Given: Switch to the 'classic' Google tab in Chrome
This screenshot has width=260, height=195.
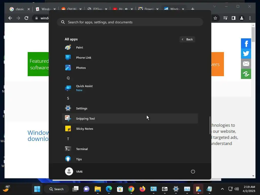Looking at the screenshot, I should tap(20, 9).
